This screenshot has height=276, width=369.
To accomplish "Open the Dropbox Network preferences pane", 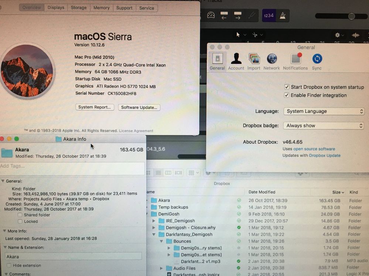I will 271,61.
